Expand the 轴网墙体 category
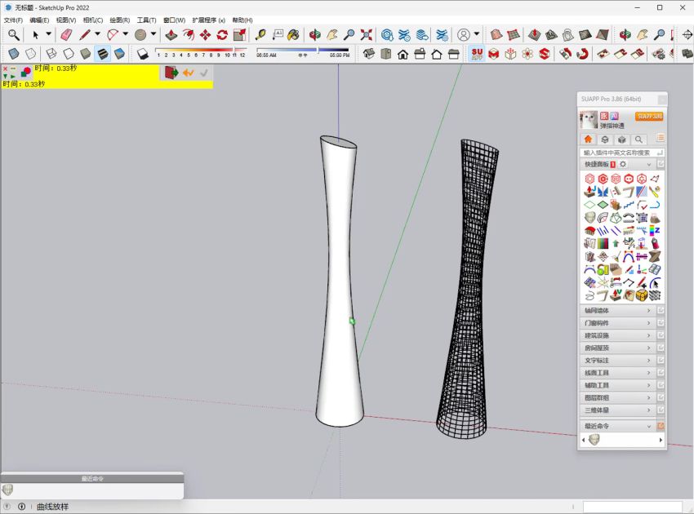694x514 pixels. point(617,311)
